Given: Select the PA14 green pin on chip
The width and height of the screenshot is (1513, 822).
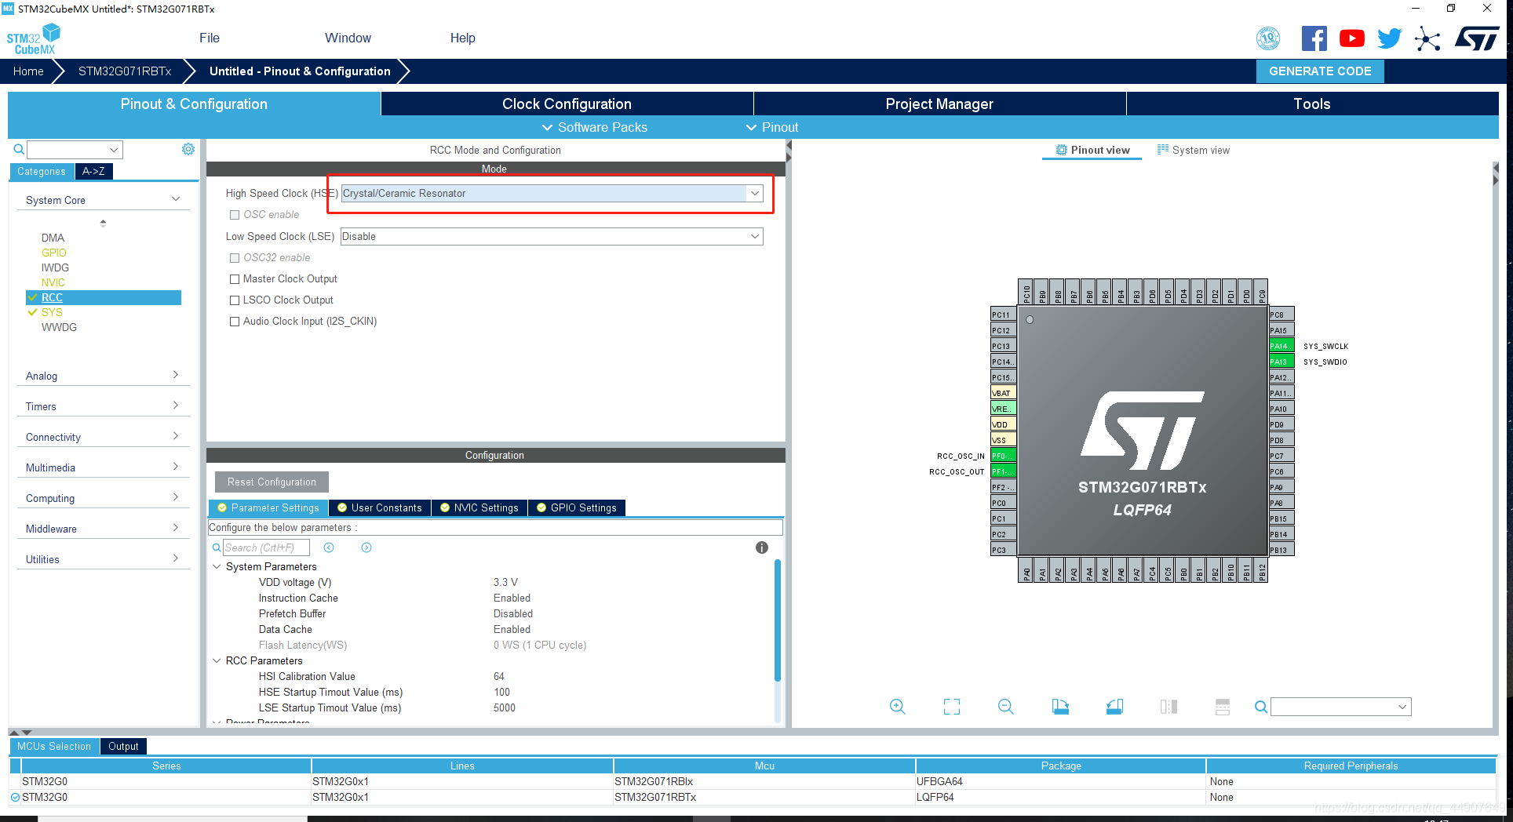Looking at the screenshot, I should (1281, 346).
